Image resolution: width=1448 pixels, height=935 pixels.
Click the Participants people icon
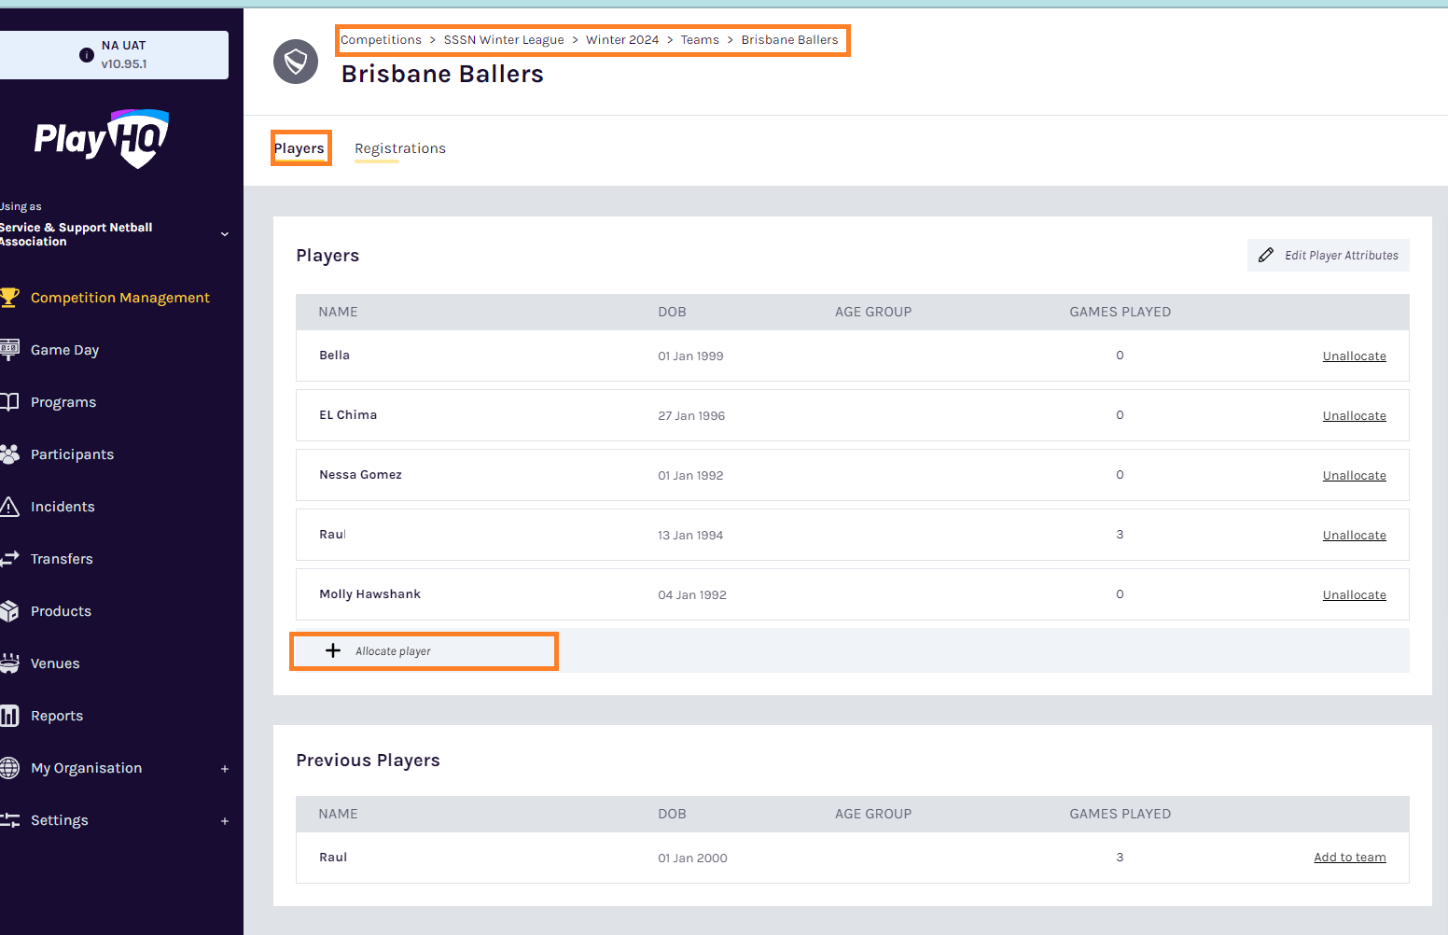coord(9,454)
